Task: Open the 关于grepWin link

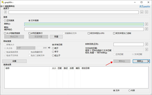Action: pyautogui.click(x=145, y=6)
